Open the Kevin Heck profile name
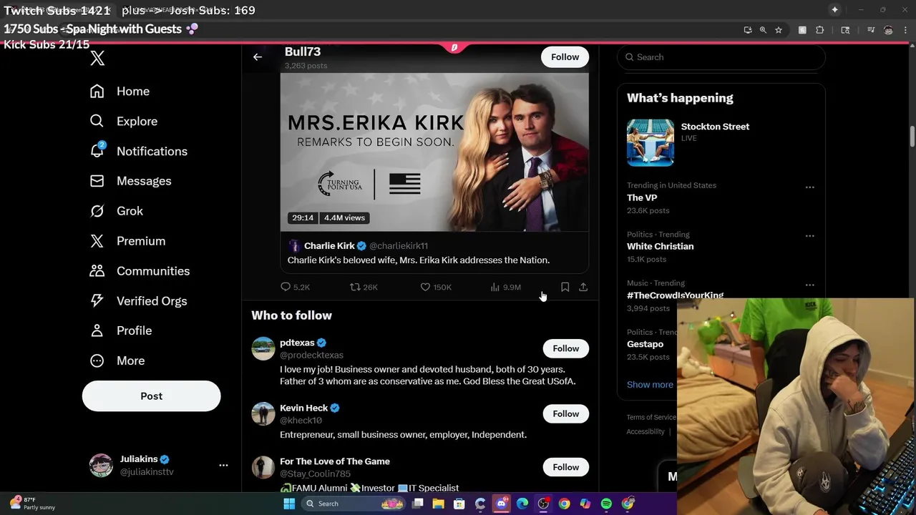 point(303,408)
